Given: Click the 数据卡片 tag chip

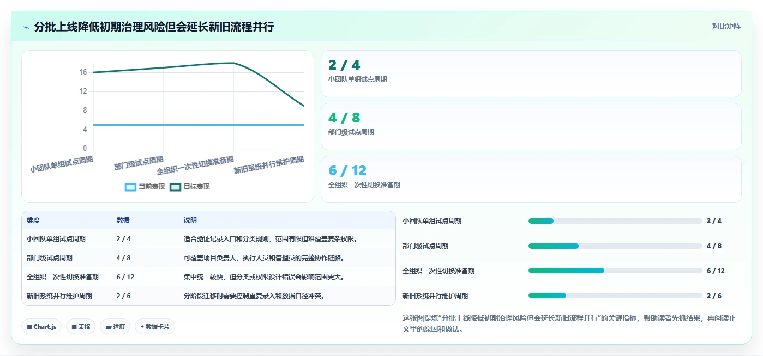Looking at the screenshot, I should tap(155, 327).
